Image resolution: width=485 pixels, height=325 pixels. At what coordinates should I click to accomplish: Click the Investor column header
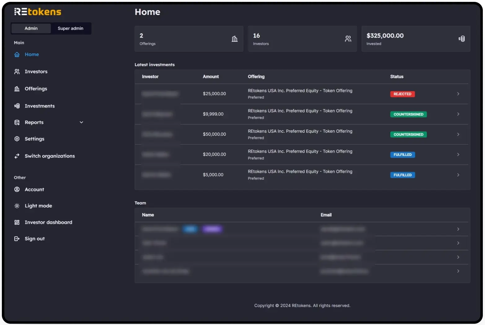pos(150,77)
